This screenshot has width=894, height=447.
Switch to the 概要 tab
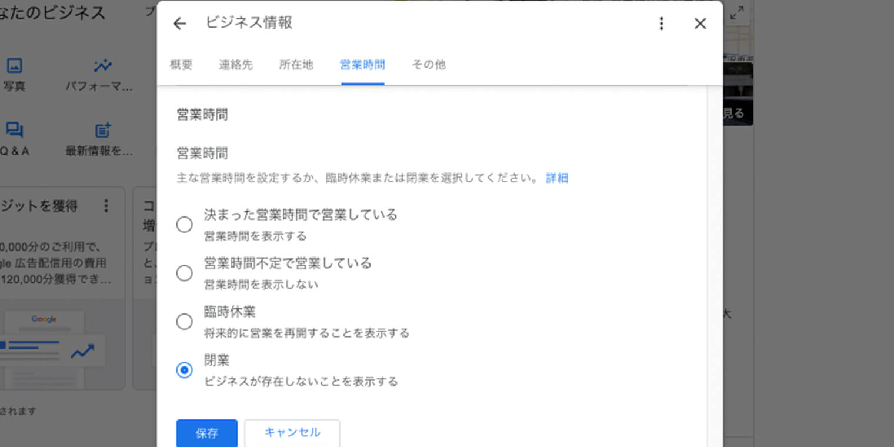[x=181, y=65]
